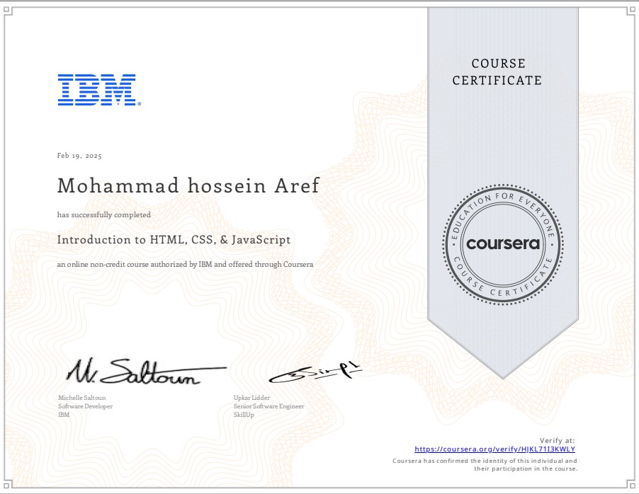Click the name 'Michelle Saltoun'
The width and height of the screenshot is (639, 494).
click(x=82, y=398)
